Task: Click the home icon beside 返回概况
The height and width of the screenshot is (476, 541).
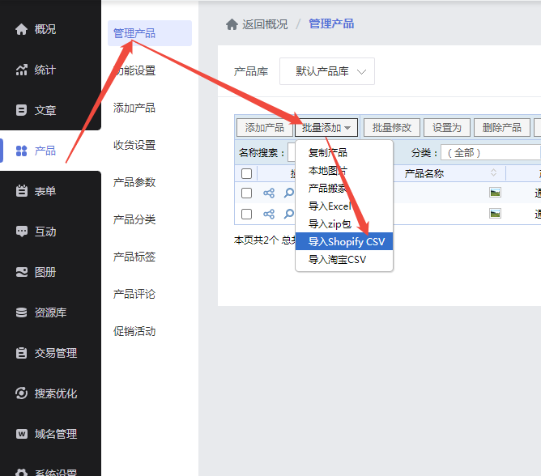Action: pos(232,24)
